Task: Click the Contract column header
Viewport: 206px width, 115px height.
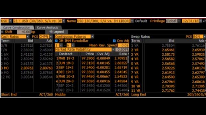Action: point(66,54)
